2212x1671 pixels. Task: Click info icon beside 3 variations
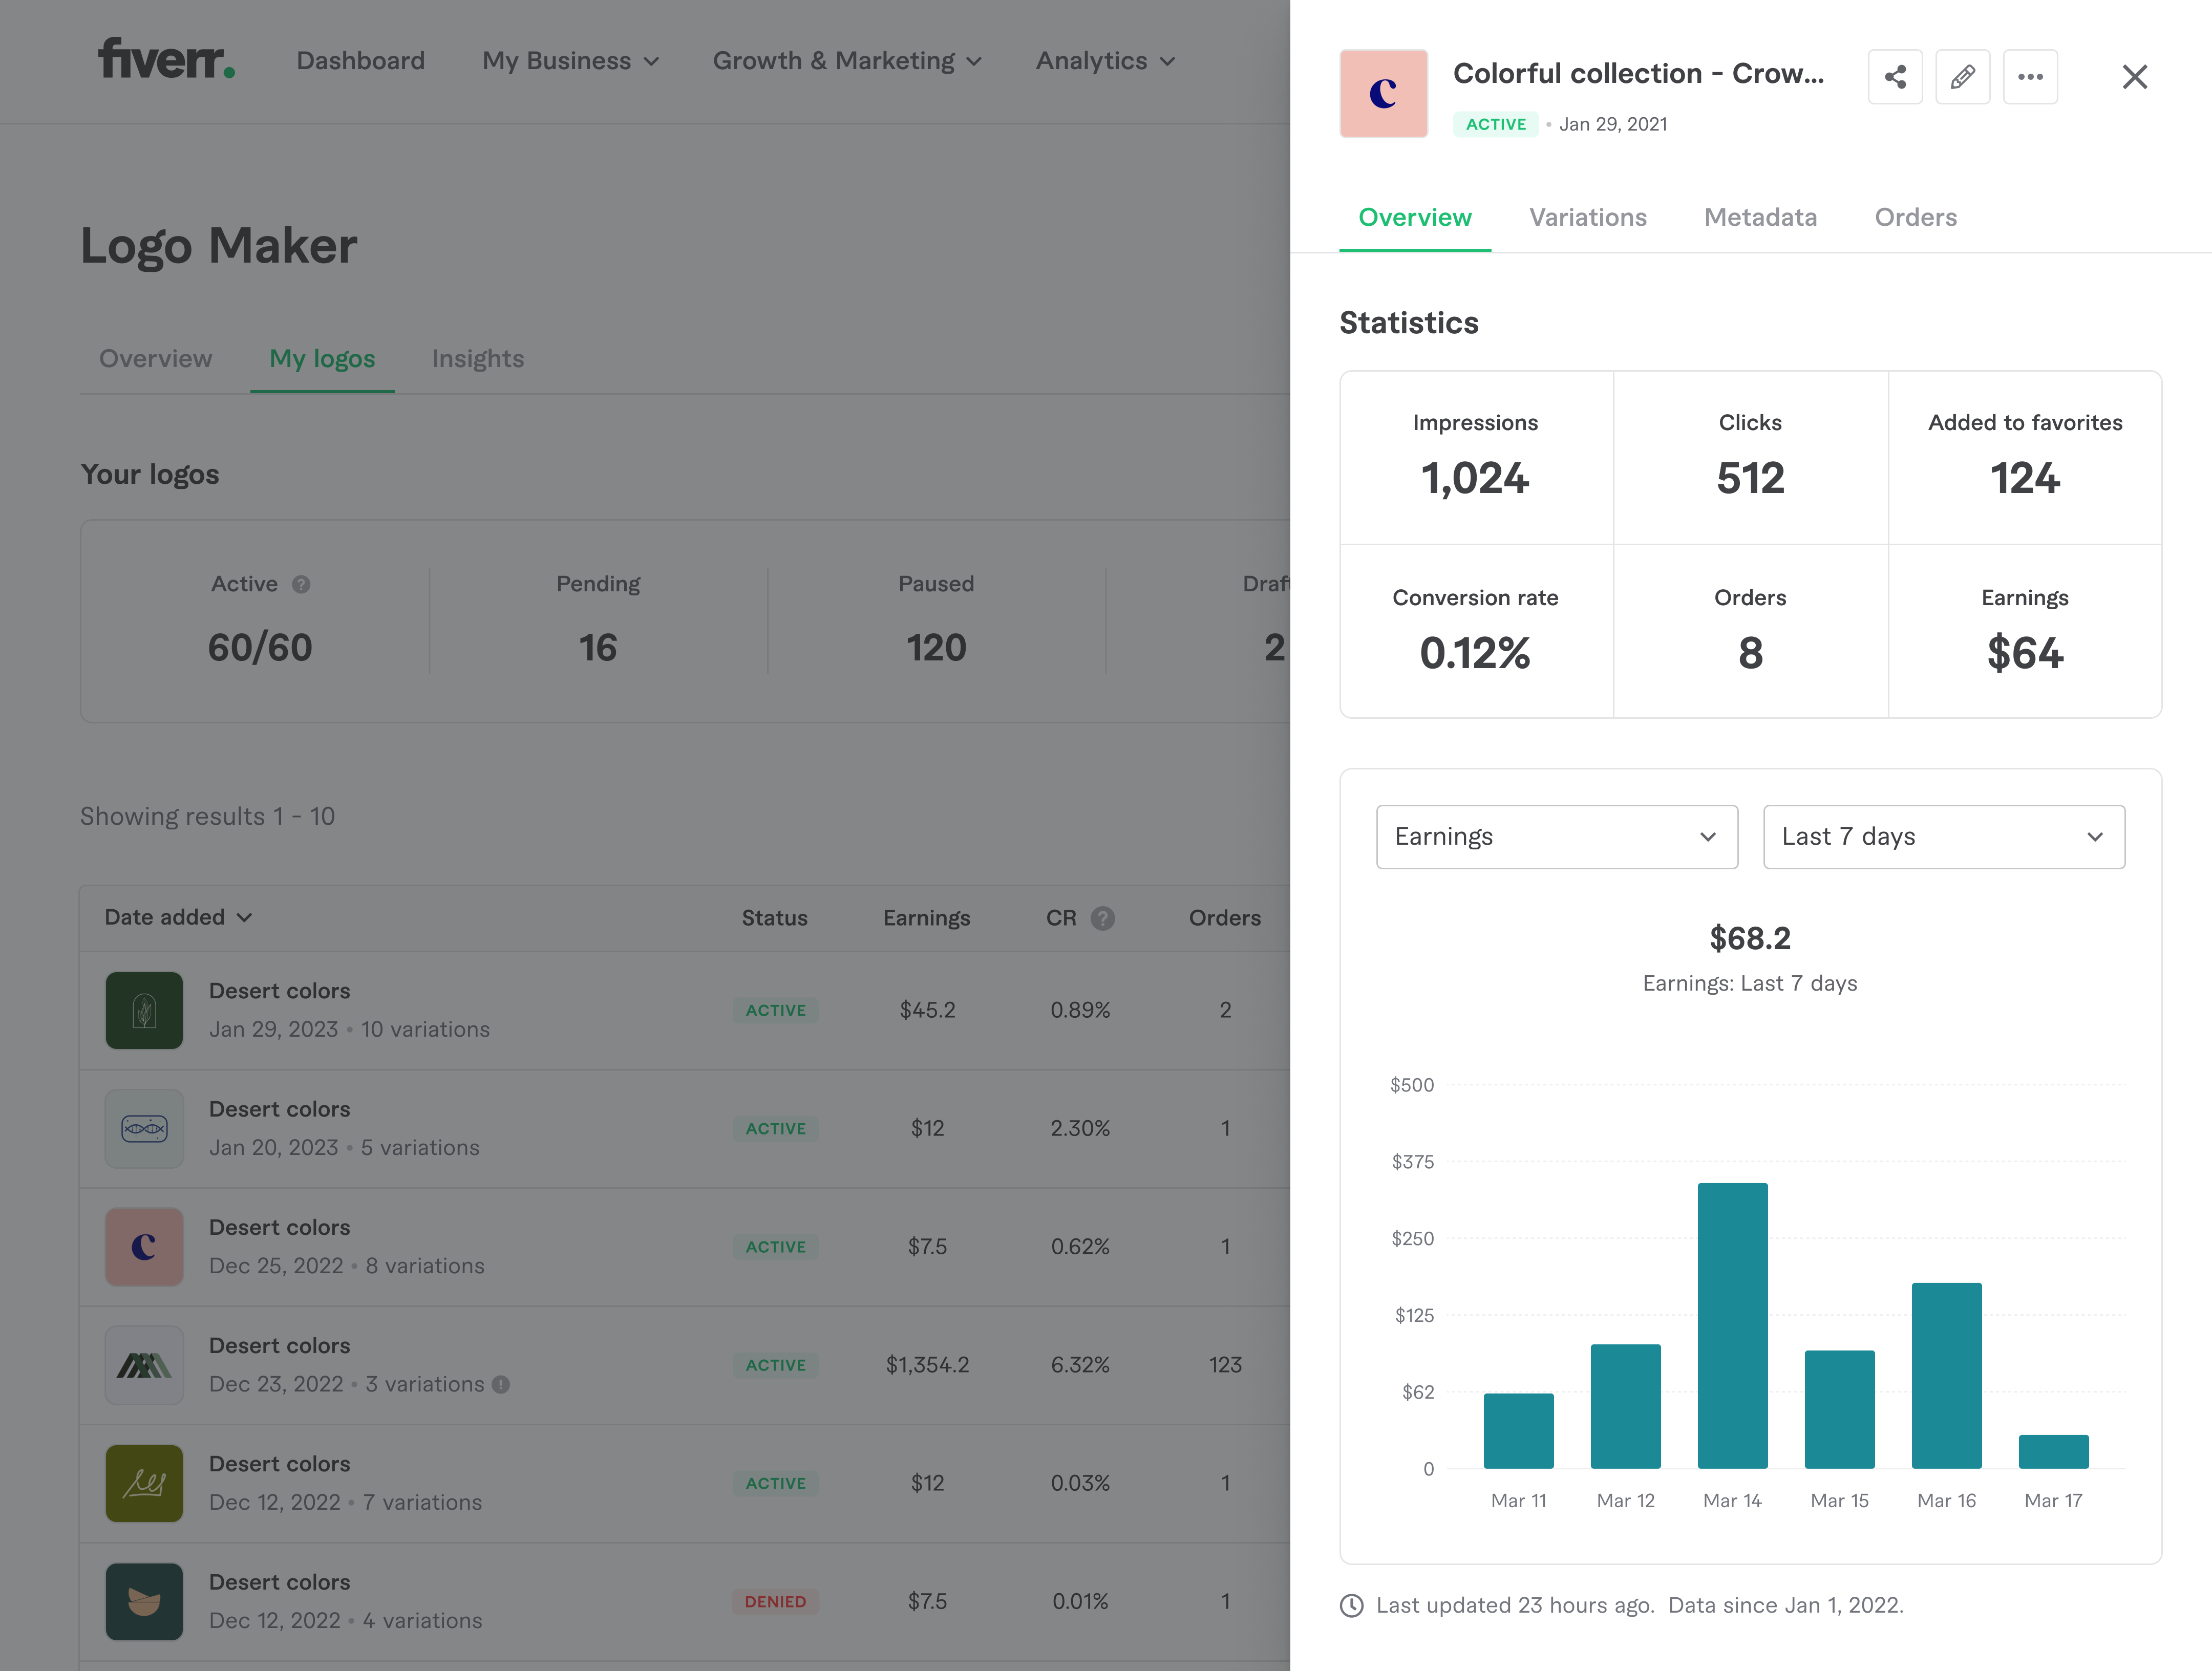[501, 1384]
